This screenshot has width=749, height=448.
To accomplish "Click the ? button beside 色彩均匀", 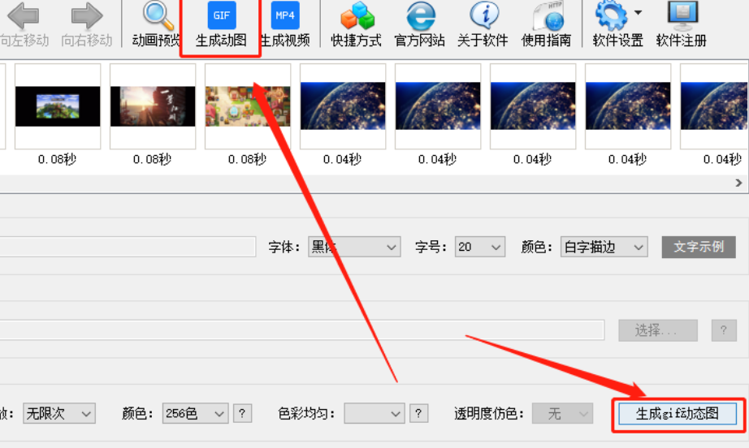I will tap(418, 413).
